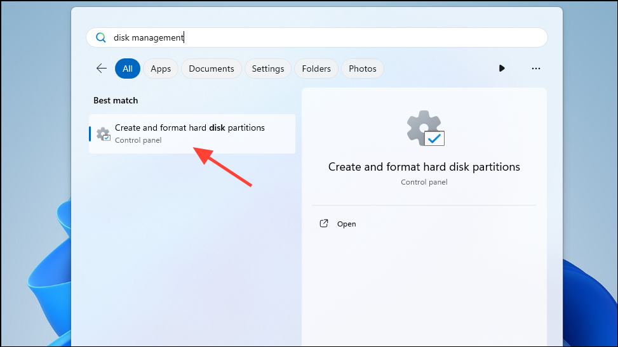Click the large gear icon in preview pane

[426, 128]
